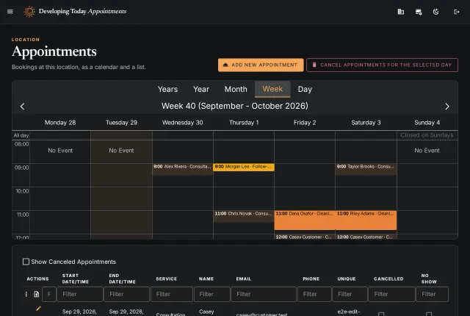Switch calendar to Years view
Viewport: 470px width, 316px height.
(168, 90)
